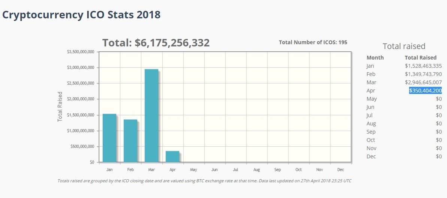Click the Feb total $1,349,743,790

(x=423, y=74)
